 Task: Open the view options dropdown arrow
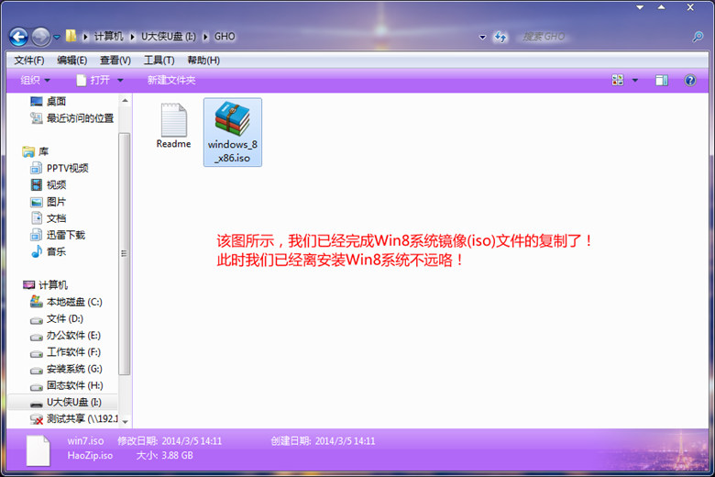point(634,81)
